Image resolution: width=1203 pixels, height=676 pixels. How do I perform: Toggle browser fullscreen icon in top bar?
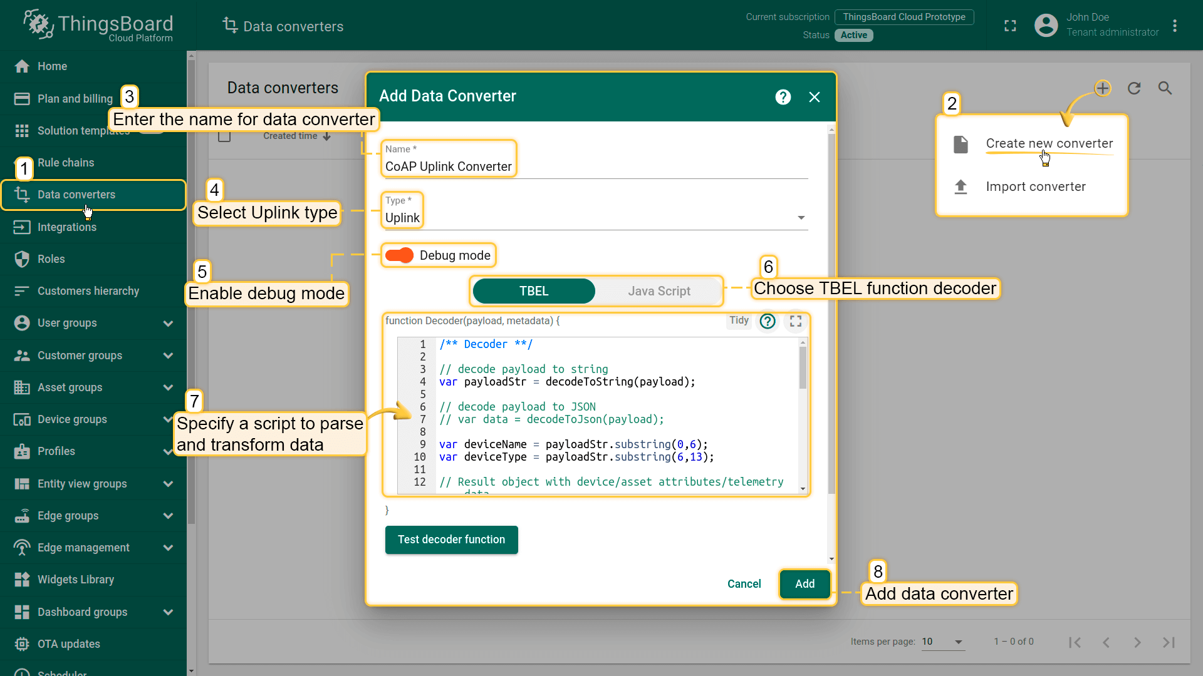pos(1010,26)
